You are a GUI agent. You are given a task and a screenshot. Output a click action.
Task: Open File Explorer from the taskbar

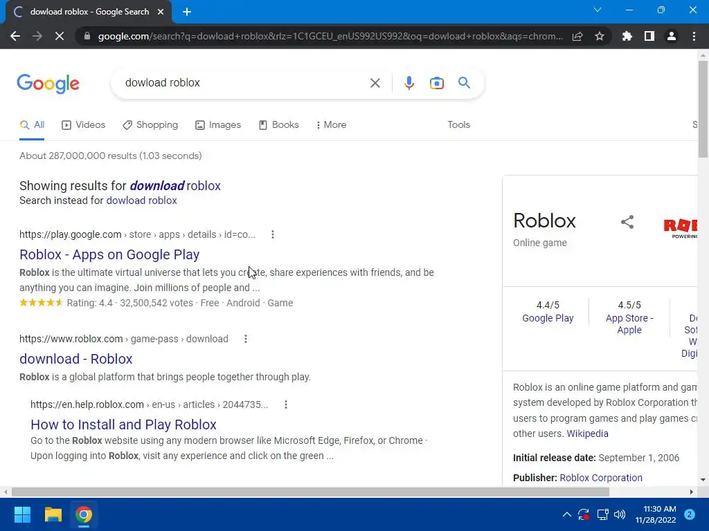click(x=53, y=514)
